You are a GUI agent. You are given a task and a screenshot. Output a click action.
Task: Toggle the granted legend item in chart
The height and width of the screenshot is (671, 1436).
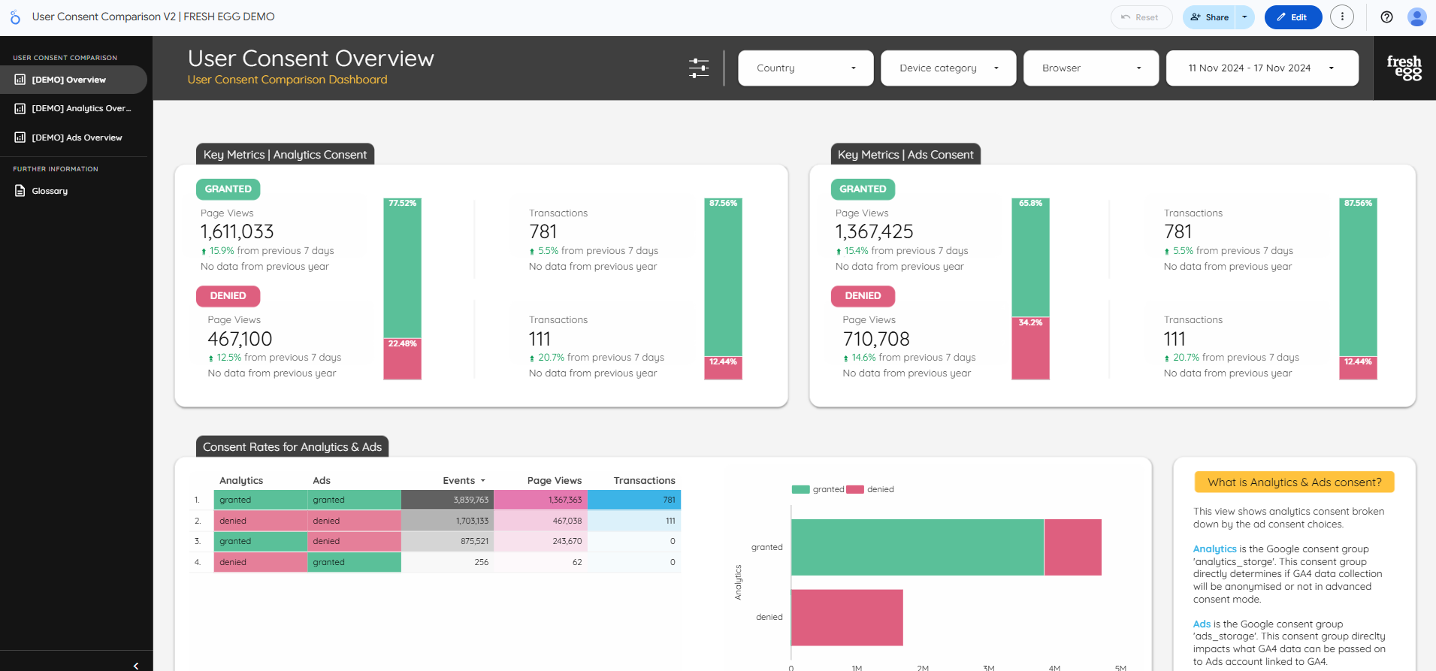pyautogui.click(x=819, y=489)
